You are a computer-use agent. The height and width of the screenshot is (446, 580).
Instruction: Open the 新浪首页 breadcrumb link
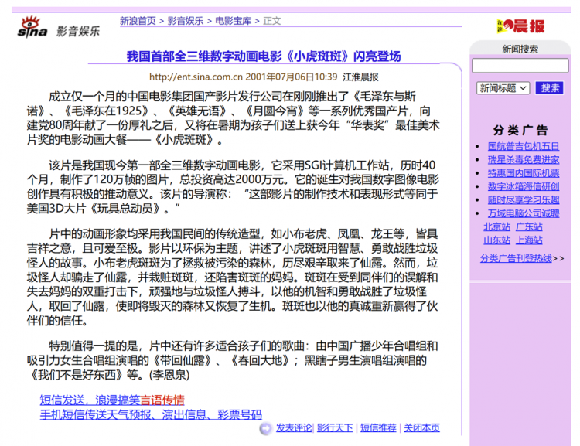click(138, 21)
